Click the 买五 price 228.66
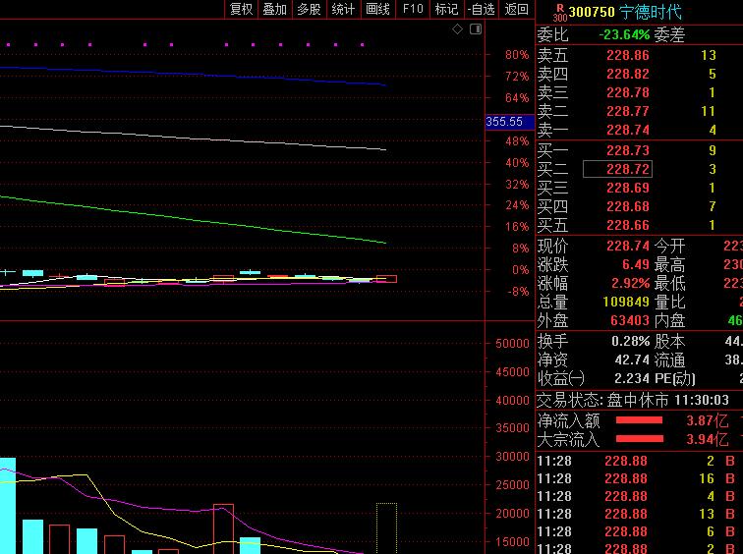Viewport: 743px width, 554px height. [627, 225]
